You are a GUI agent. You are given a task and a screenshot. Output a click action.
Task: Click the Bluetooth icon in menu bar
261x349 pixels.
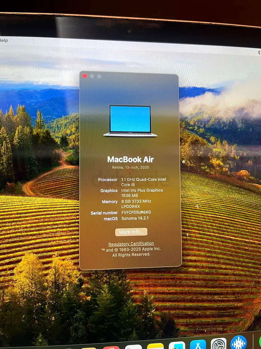pos(259,52)
